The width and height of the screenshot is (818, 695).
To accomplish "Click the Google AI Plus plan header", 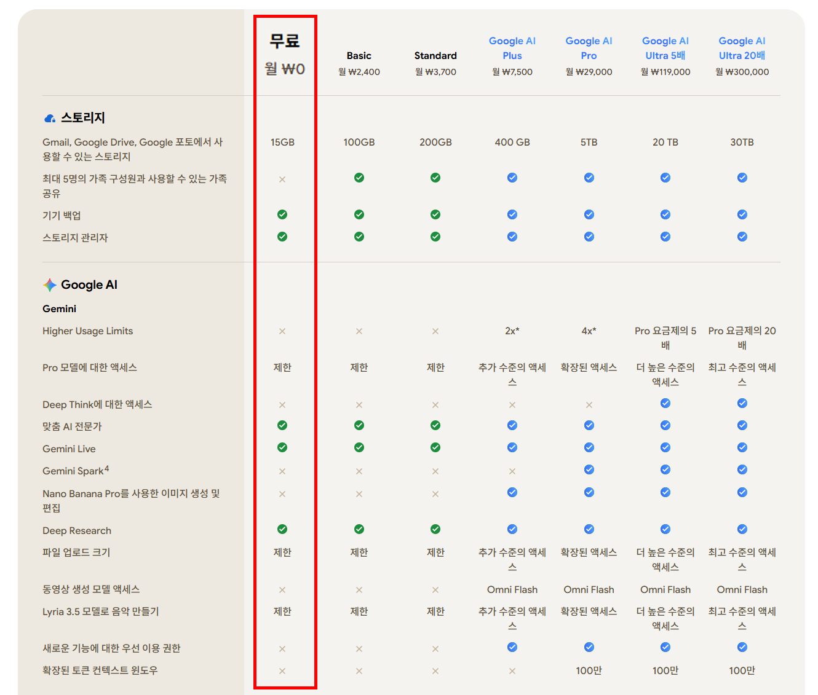I will click(x=512, y=48).
